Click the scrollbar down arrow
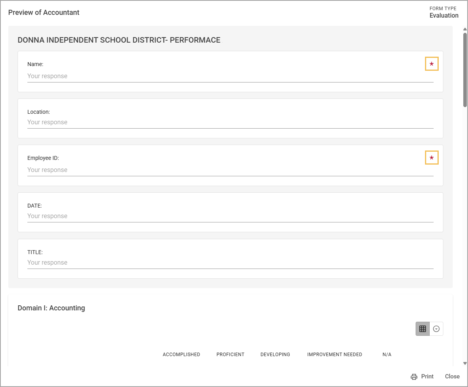The image size is (468, 387). tap(465, 364)
